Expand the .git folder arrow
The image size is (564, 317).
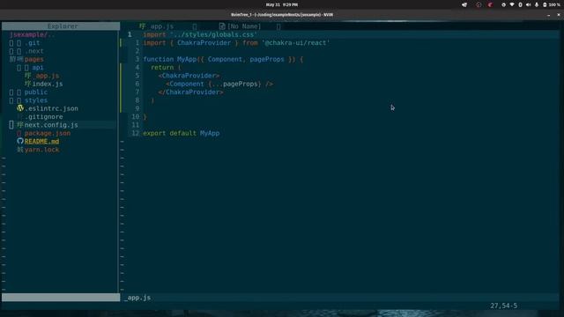pyautogui.click(x=11, y=43)
